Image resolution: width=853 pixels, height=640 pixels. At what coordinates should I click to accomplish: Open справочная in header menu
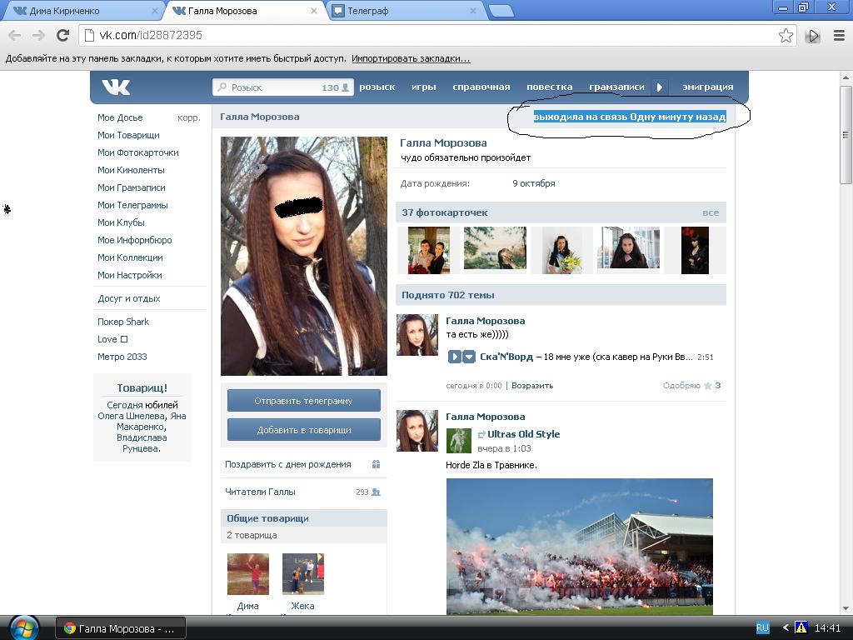[481, 87]
